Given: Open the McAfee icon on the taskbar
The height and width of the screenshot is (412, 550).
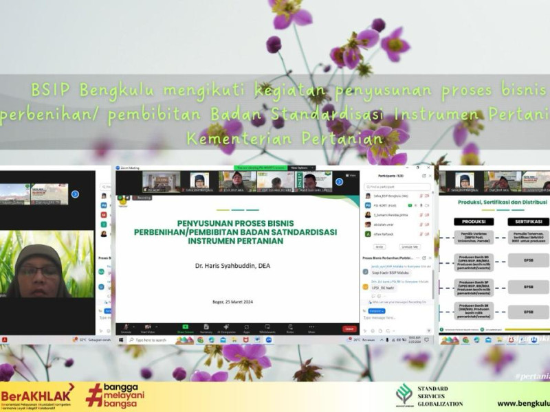Looking at the screenshot, I should click(246, 340).
